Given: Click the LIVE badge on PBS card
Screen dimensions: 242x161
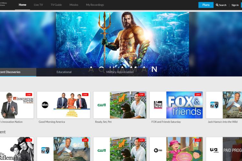Looking at the screenshot, I should pyautogui.click(x=198, y=140).
